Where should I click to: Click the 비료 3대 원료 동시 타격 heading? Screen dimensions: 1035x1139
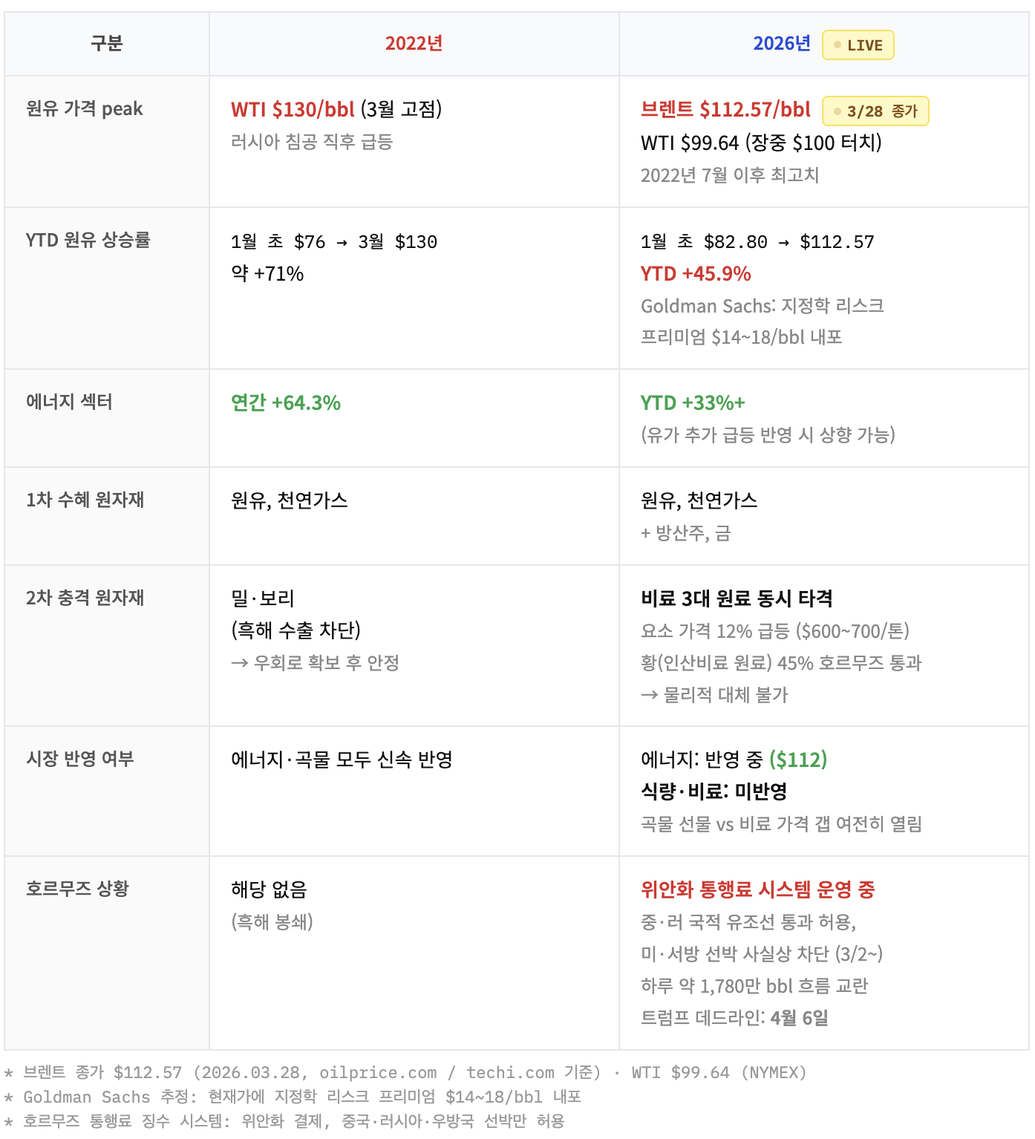pos(737,598)
